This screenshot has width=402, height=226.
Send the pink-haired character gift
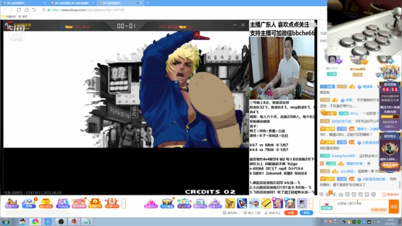(277, 203)
